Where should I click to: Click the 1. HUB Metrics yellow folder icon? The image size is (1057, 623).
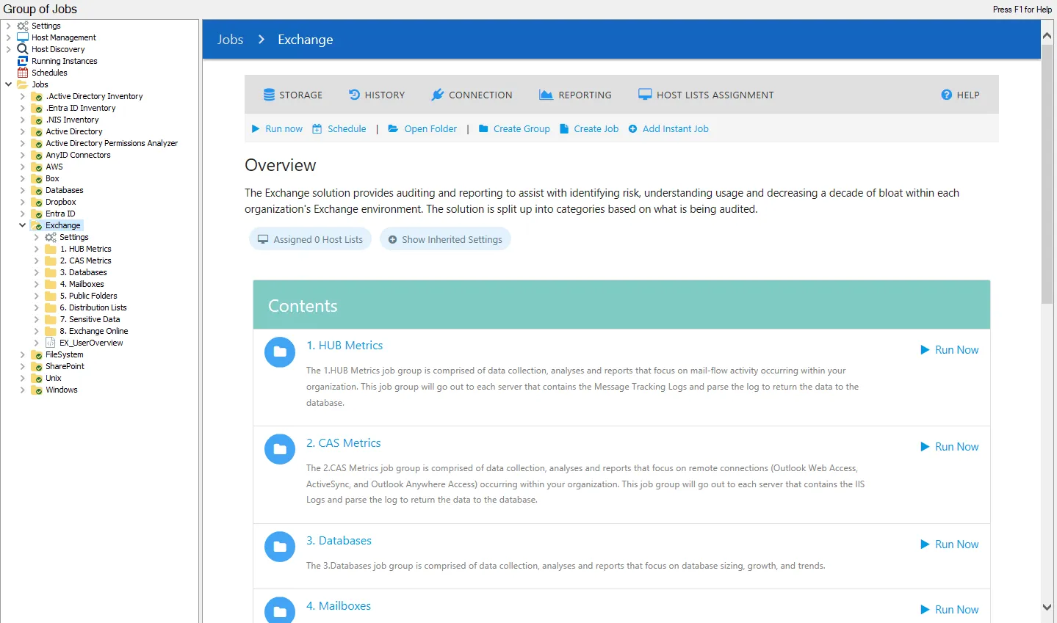(51, 249)
